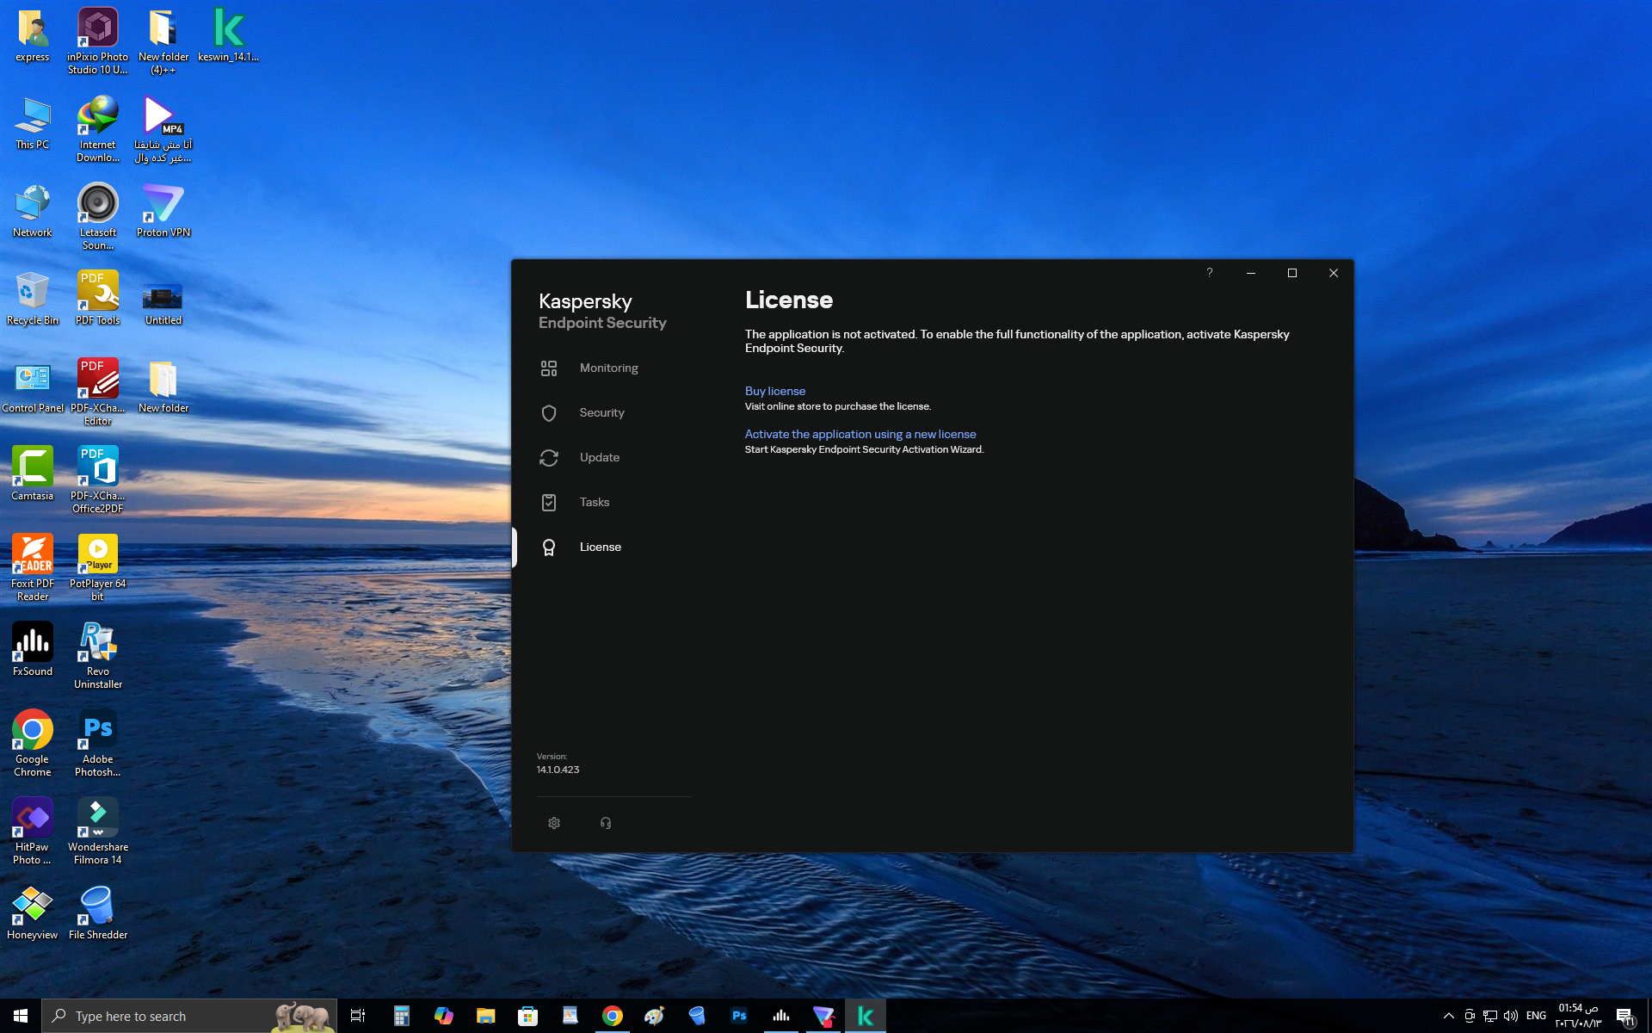Open Task View from the taskbar

point(358,1016)
